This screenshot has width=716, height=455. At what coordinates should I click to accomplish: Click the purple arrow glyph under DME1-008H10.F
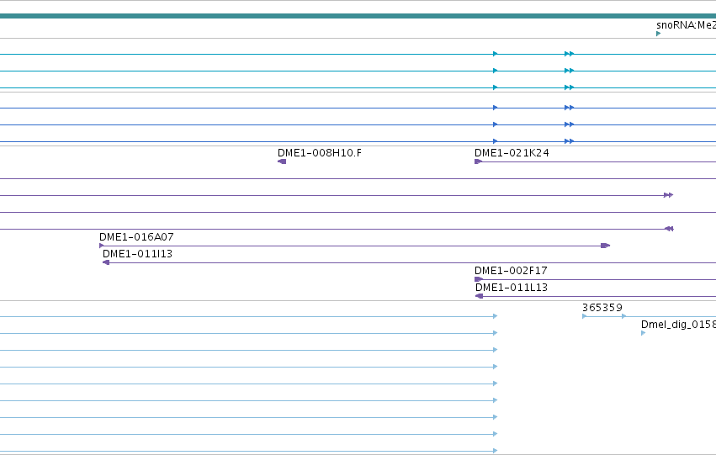click(282, 161)
